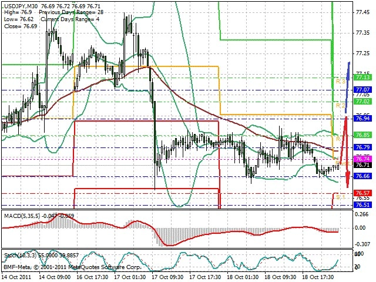Click the blue upward forecast arrow

pyautogui.click(x=347, y=88)
